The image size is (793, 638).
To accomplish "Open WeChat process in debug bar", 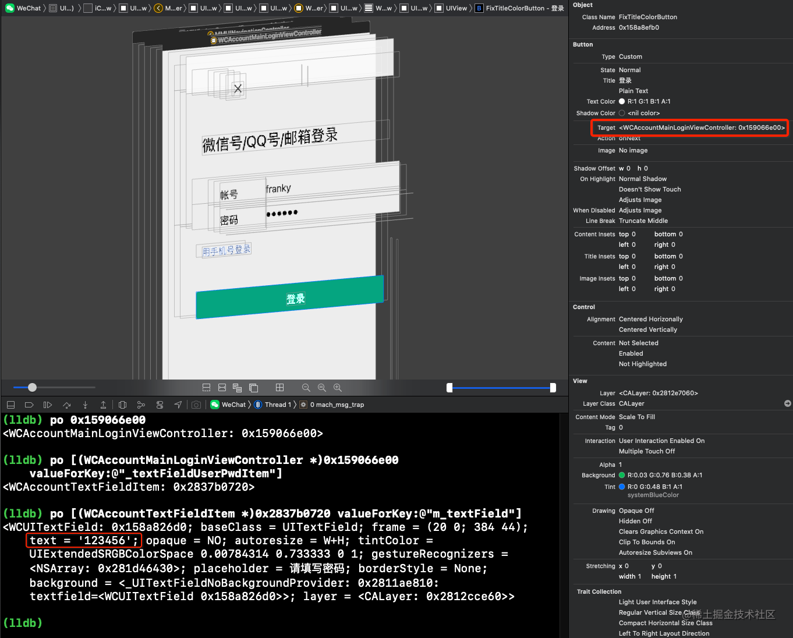I will (x=228, y=405).
